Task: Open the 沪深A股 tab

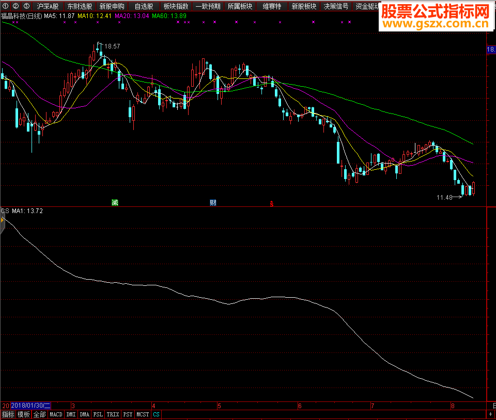Action: coord(48,6)
